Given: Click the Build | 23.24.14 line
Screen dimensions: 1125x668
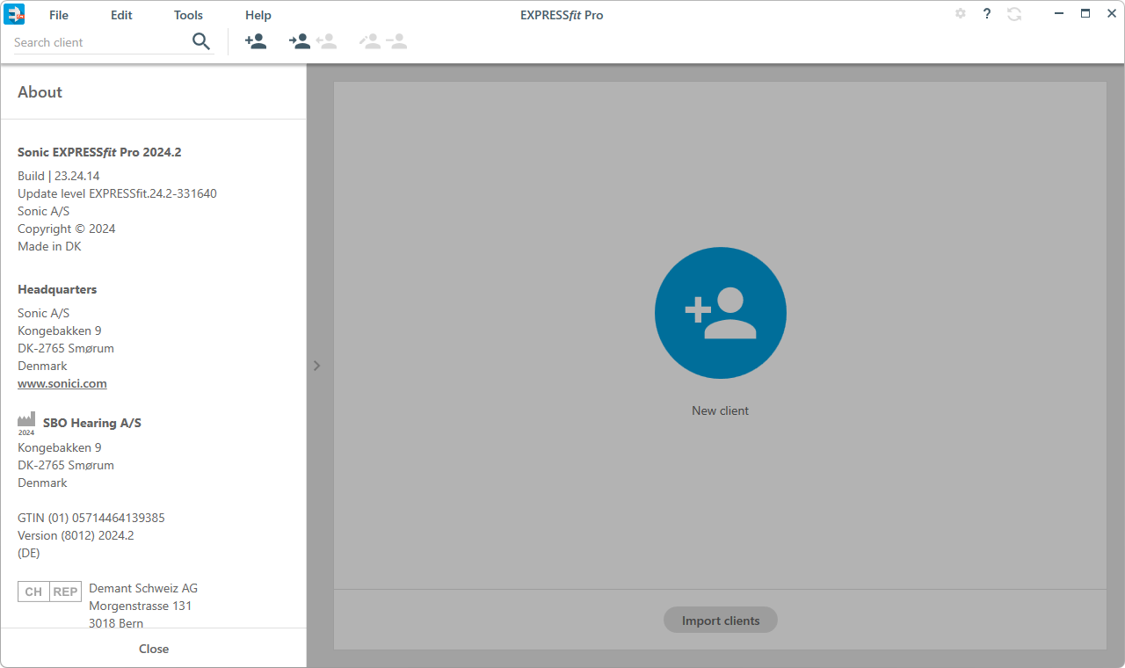Looking at the screenshot, I should click(x=59, y=176).
